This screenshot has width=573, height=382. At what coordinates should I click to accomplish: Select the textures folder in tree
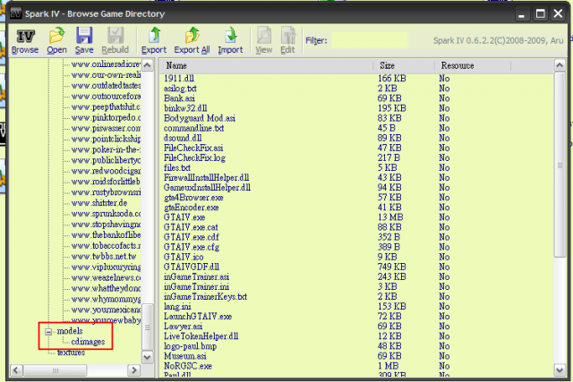71,352
